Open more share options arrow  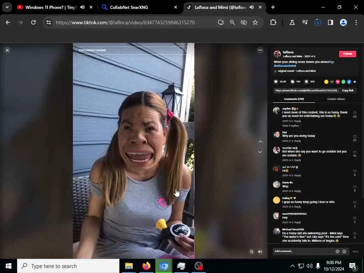pyautogui.click(x=354, y=82)
